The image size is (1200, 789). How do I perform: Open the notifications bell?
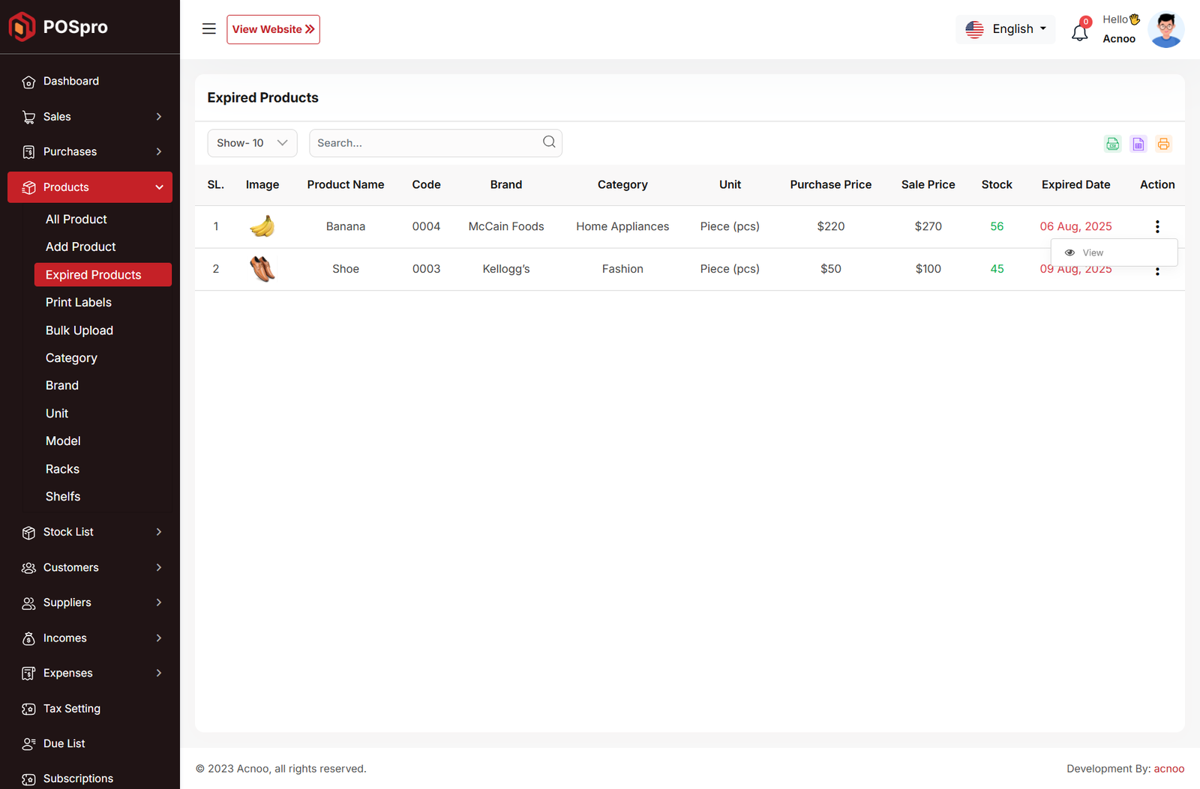1079,32
